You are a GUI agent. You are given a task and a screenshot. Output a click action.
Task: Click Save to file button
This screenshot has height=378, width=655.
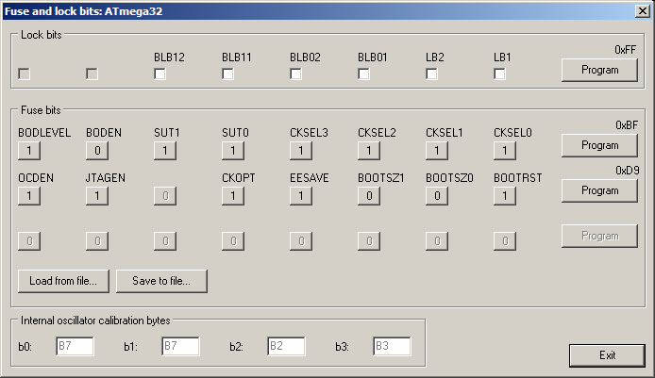coord(161,281)
